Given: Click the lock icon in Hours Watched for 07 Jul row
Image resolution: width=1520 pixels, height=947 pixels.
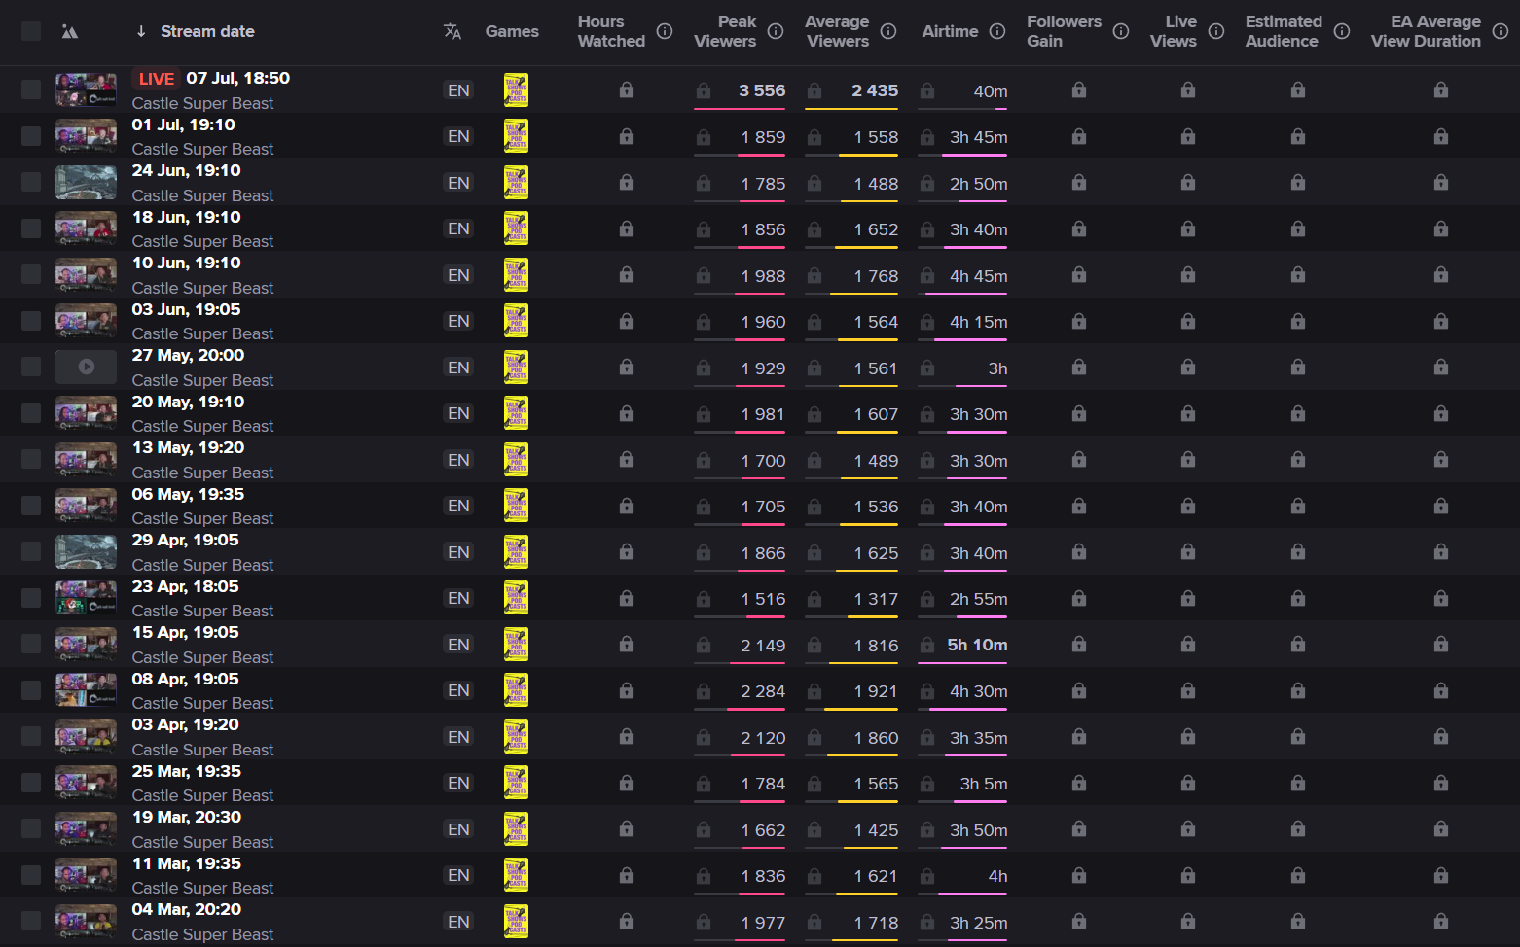Looking at the screenshot, I should [x=627, y=90].
